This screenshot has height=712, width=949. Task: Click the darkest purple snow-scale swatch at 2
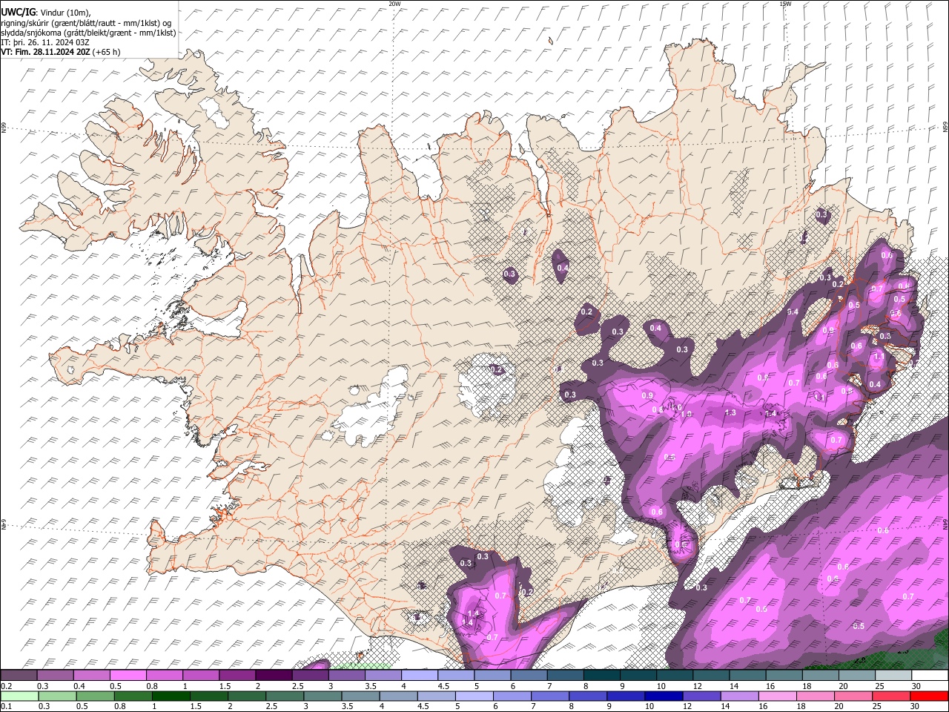(274, 675)
